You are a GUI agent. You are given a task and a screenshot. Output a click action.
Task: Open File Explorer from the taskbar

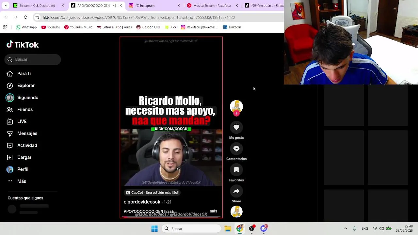pyautogui.click(x=228, y=229)
